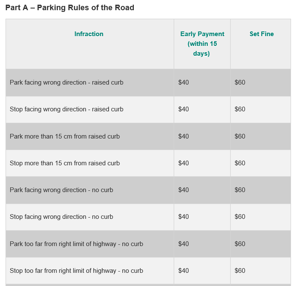The image size is (294, 286).
Task: Select the Early Payment column header
Action: point(202,44)
